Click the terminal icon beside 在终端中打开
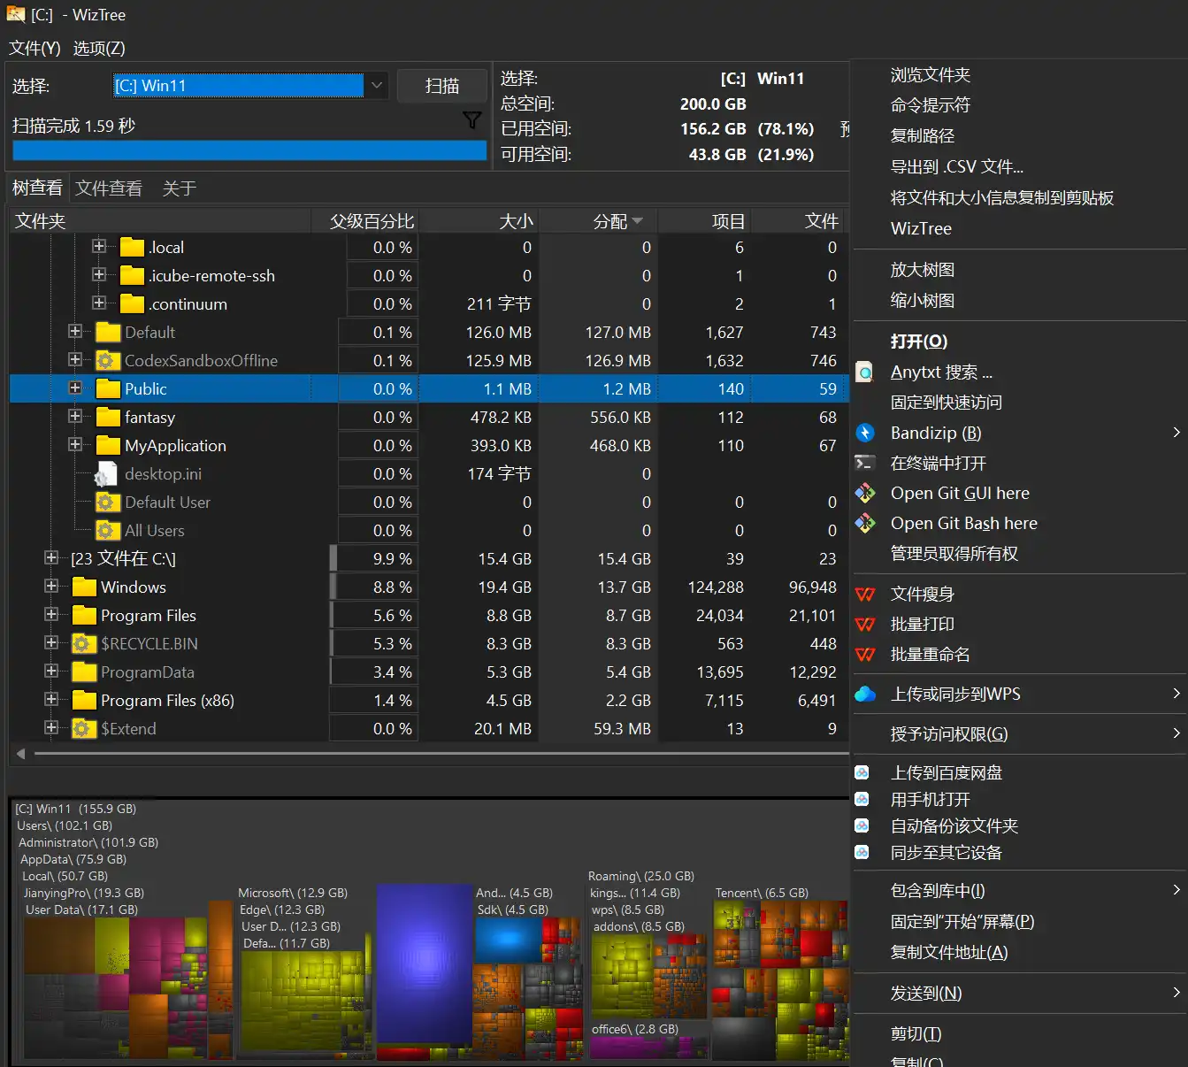Viewport: 1188px width, 1067px height. coord(865,463)
